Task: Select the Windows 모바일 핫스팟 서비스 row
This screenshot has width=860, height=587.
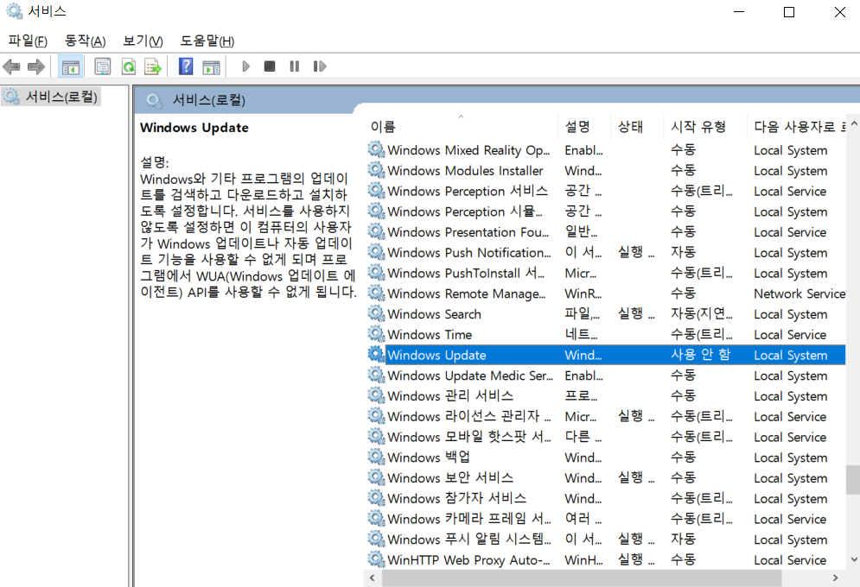Action: click(x=606, y=437)
